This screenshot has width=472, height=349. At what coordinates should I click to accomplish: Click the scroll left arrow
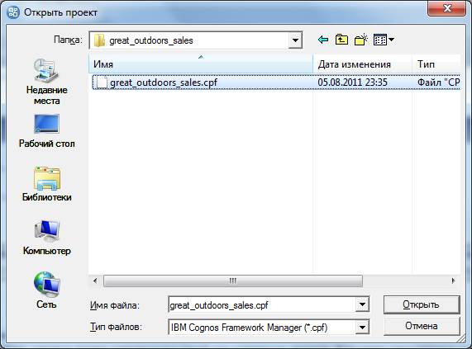pyautogui.click(x=95, y=281)
